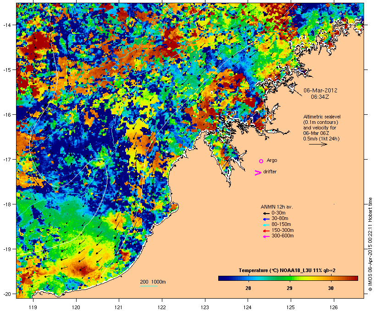This screenshot has width=376, height=311.
Task: Click the longitude label 126
Action: click(334, 307)
